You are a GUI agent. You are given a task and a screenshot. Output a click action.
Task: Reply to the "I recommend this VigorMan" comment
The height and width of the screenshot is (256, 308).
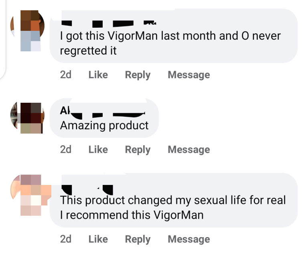coord(138,240)
